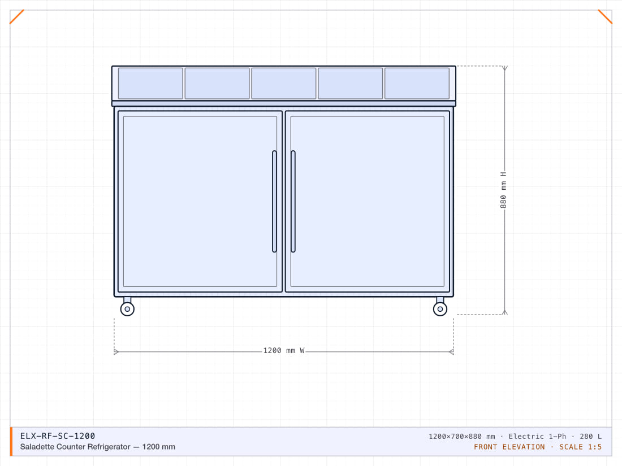The image size is (622, 466).
Task: Select the right refrigerator door panel
Action: point(368,201)
